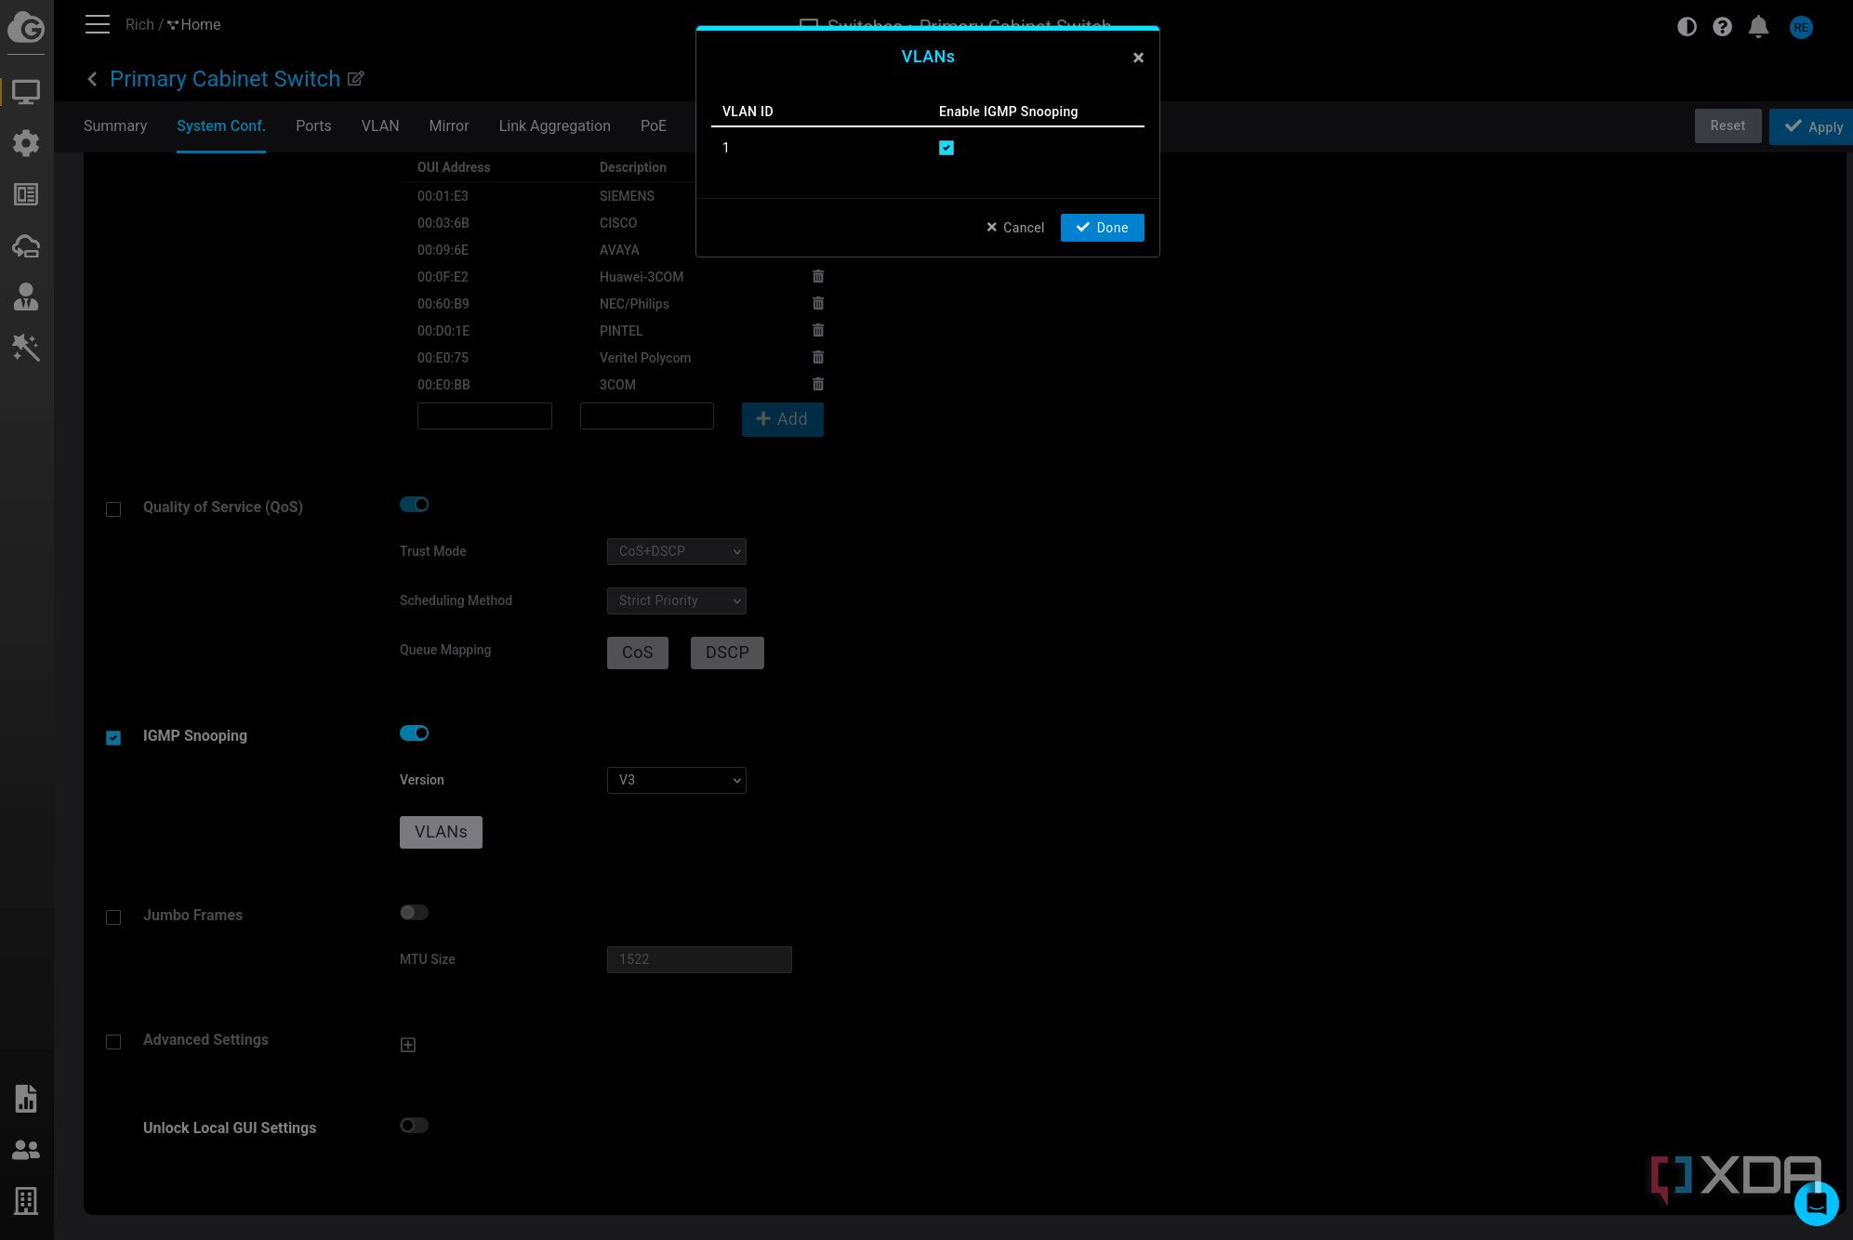Image resolution: width=1853 pixels, height=1240 pixels.
Task: Open the settings gear sidebar icon
Action: [26, 142]
